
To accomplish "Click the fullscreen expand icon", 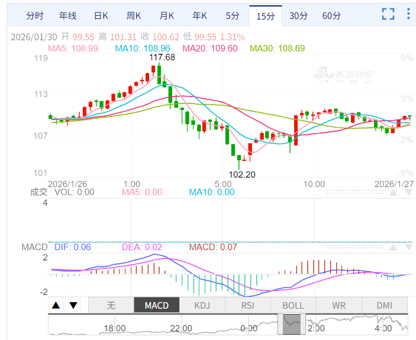I will pos(388,15).
